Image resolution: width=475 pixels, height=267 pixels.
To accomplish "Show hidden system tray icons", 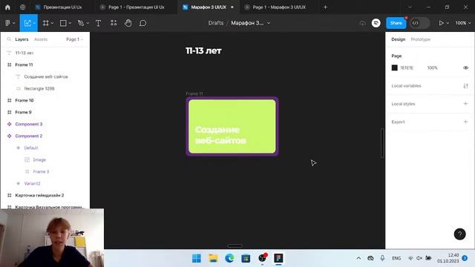I will pos(358,258).
